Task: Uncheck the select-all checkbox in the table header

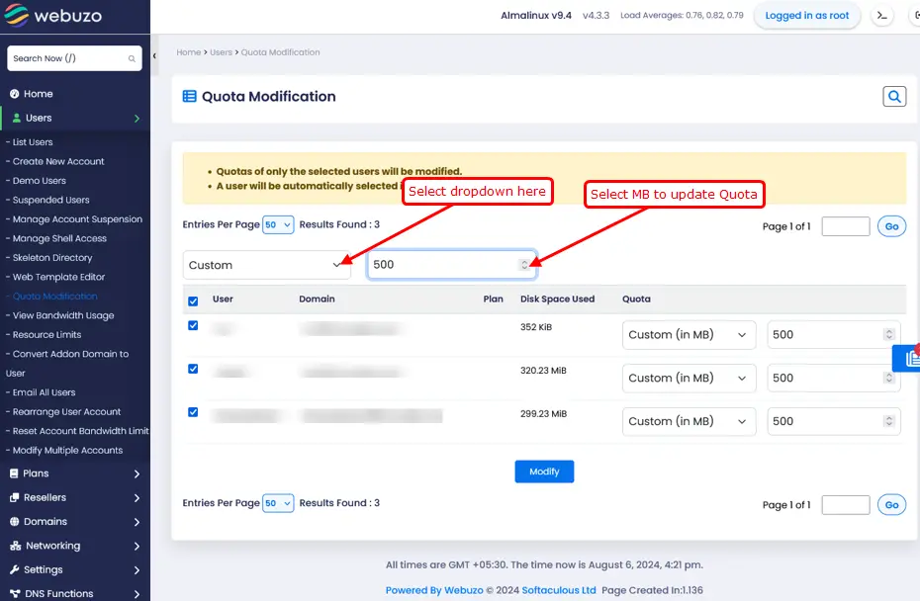Action: coord(193,299)
